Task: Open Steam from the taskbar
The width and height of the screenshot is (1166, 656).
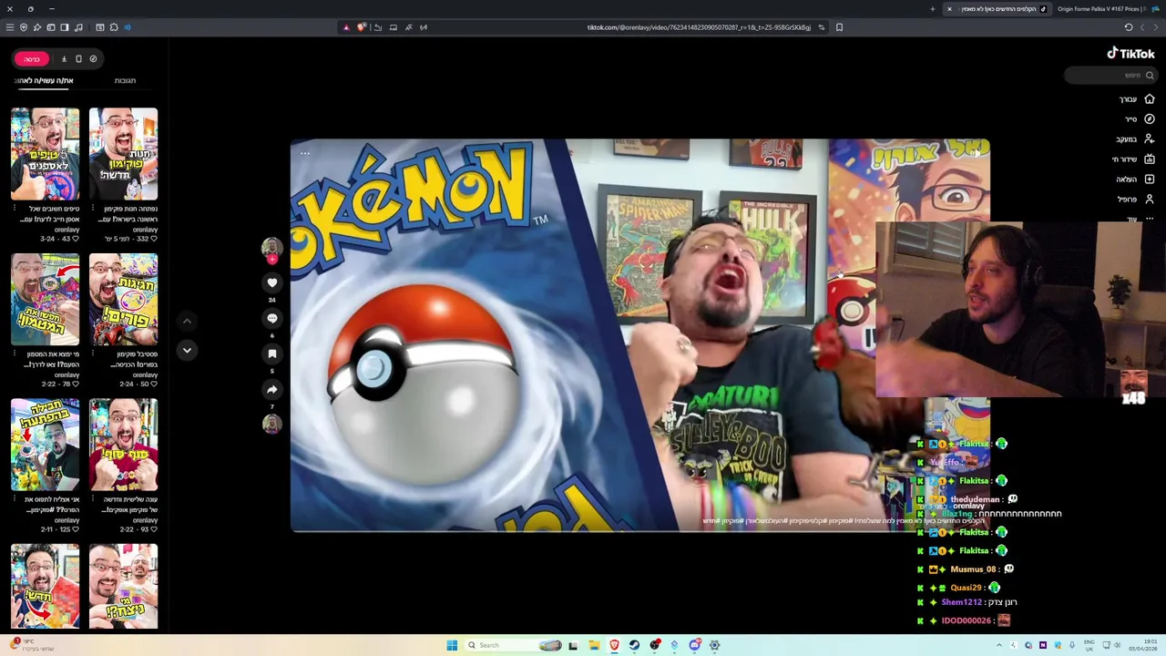Action: (x=634, y=645)
